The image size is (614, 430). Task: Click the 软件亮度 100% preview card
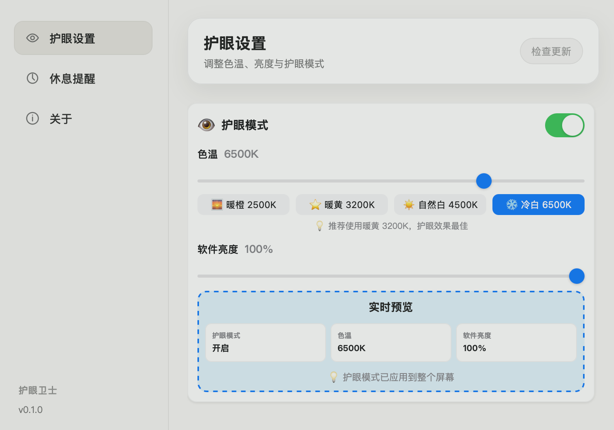pyautogui.click(x=516, y=343)
